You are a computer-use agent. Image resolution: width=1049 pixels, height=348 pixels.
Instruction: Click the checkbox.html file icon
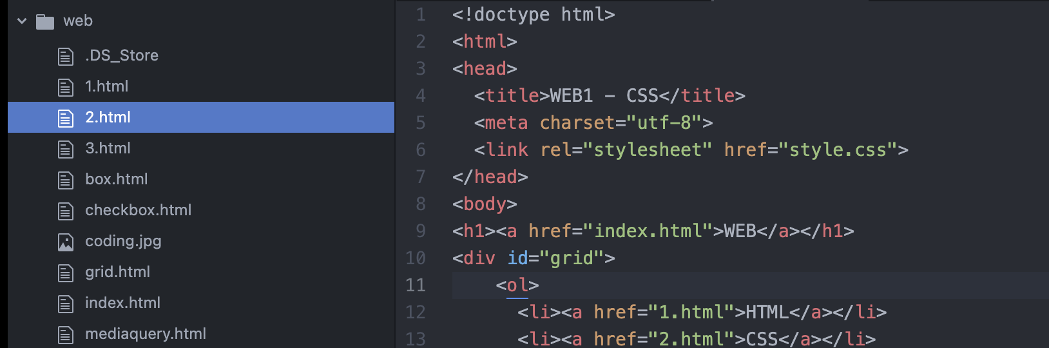[x=66, y=211]
